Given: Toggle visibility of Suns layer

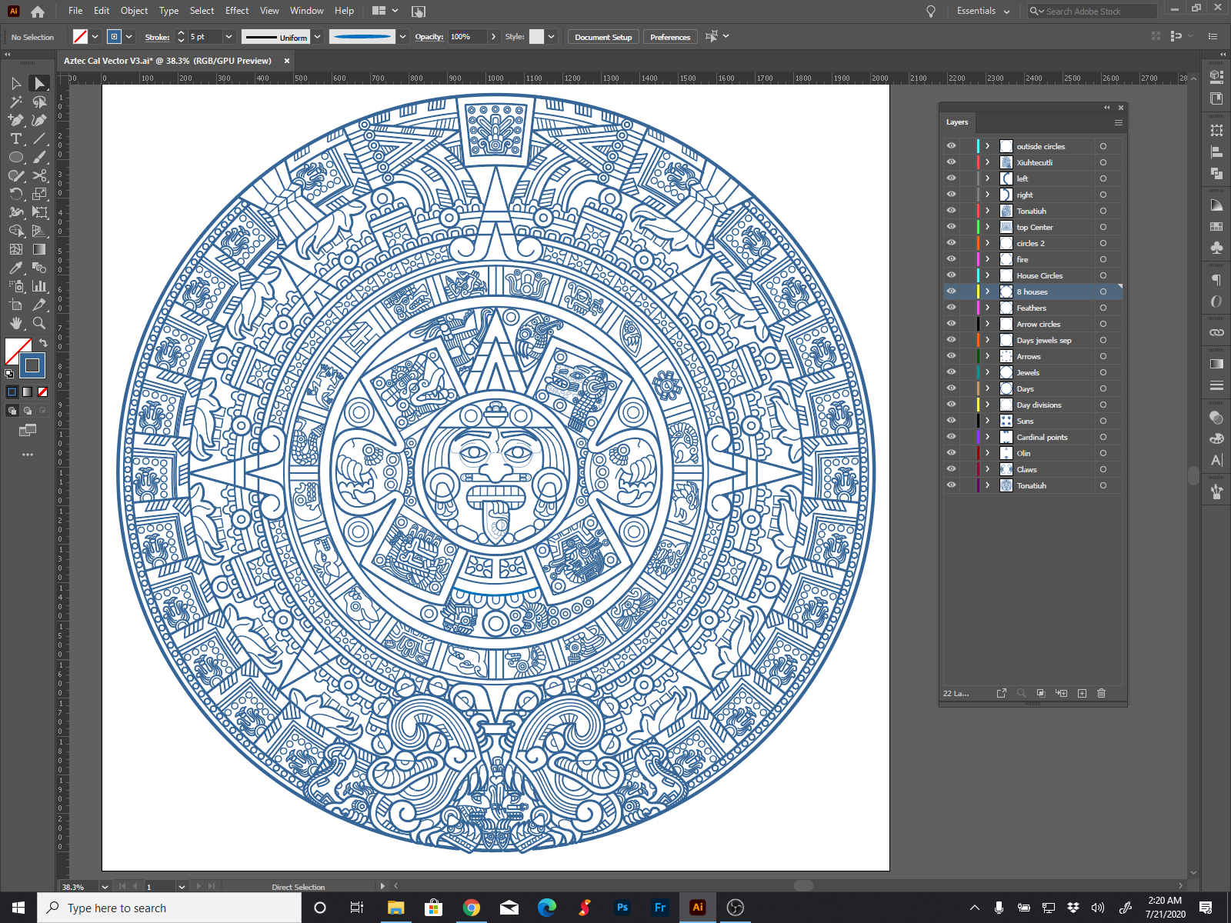Looking at the screenshot, I should [952, 421].
